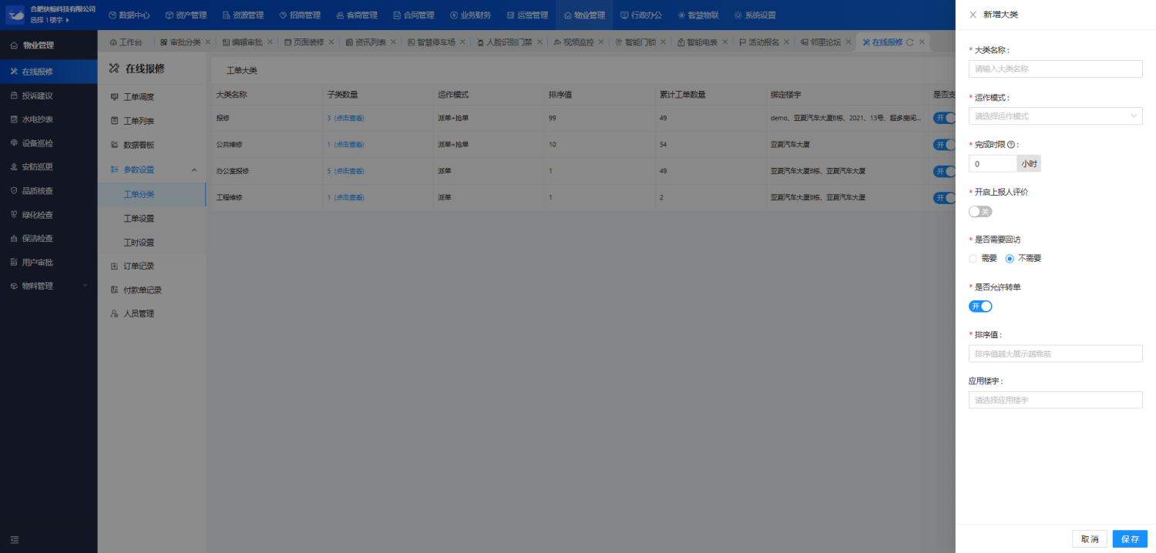
Task: Open the 订单记录 submenu item
Action: pos(139,266)
